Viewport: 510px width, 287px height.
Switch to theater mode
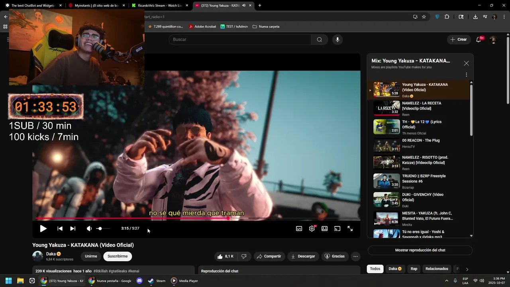(325, 228)
